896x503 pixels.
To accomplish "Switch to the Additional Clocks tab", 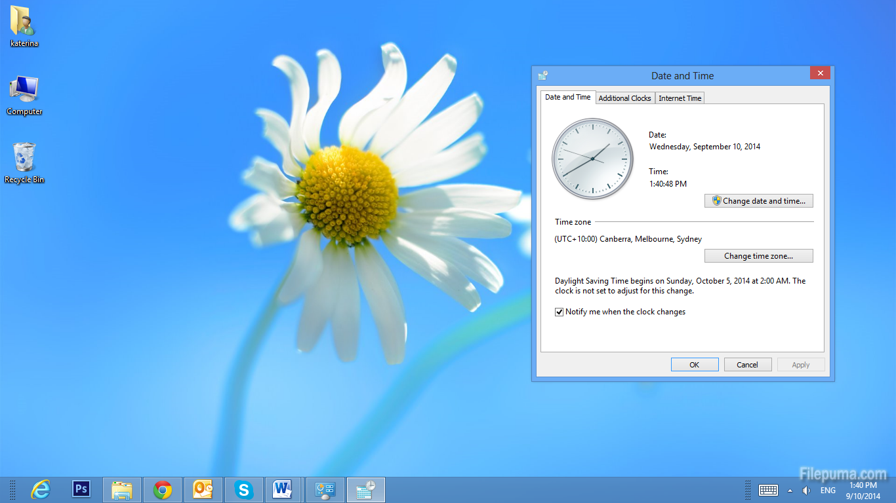I will [x=624, y=98].
